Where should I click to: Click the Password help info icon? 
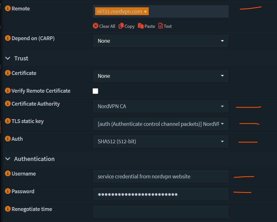click(x=8, y=191)
